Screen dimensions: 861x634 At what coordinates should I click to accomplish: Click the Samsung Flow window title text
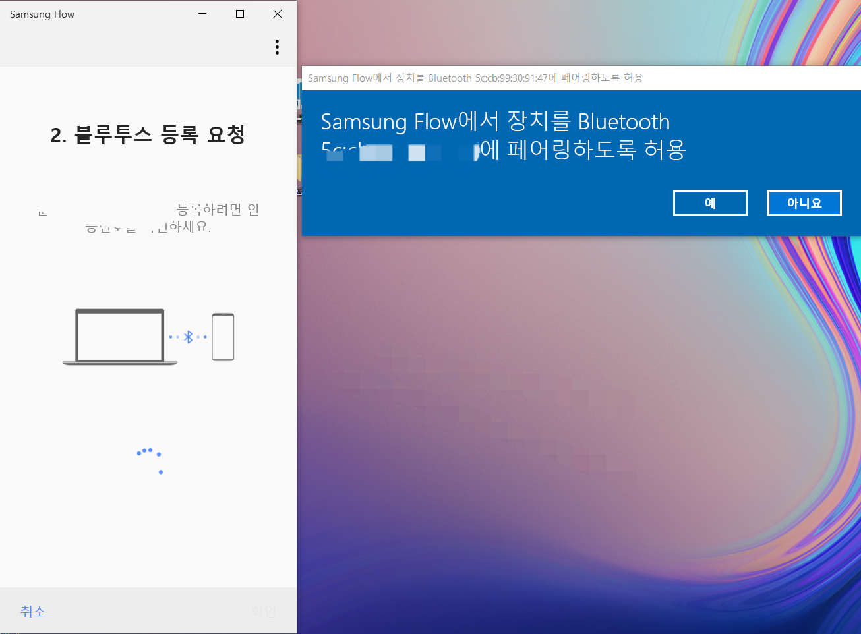[42, 14]
